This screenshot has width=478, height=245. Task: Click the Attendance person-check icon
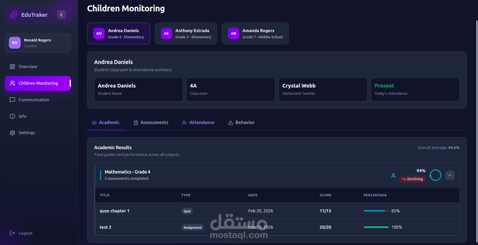pyautogui.click(x=184, y=123)
